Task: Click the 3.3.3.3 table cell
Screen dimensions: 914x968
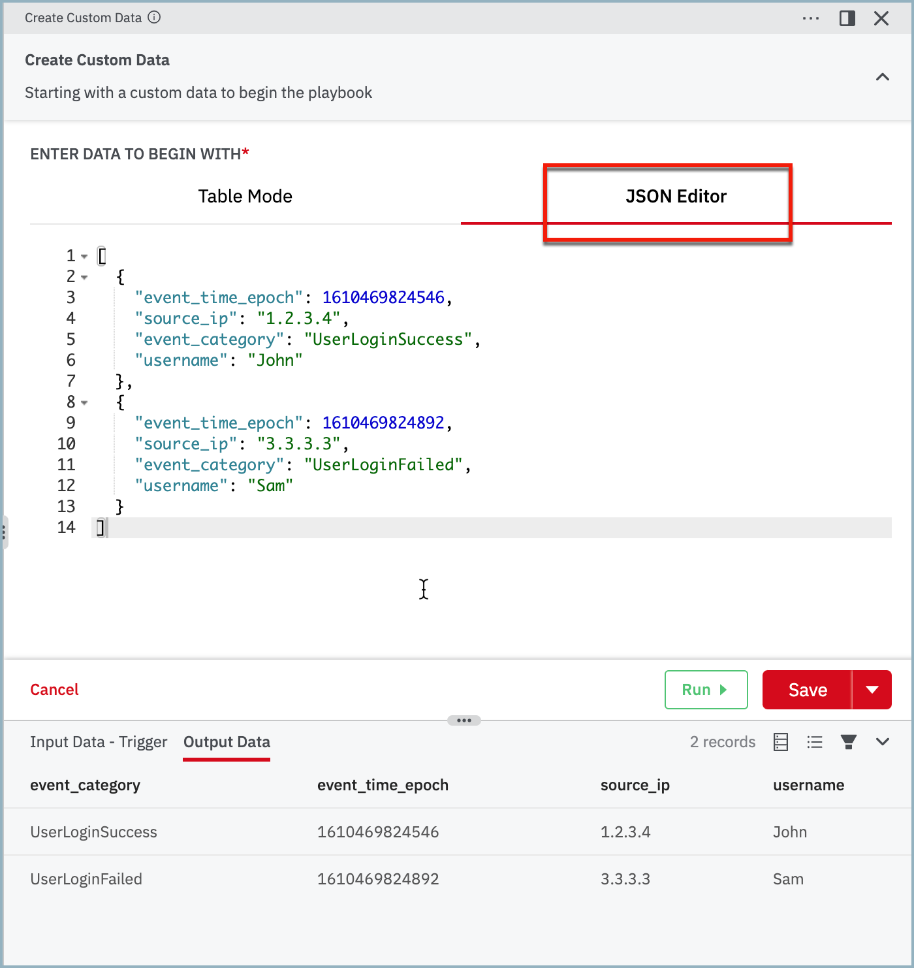Action: click(x=625, y=879)
